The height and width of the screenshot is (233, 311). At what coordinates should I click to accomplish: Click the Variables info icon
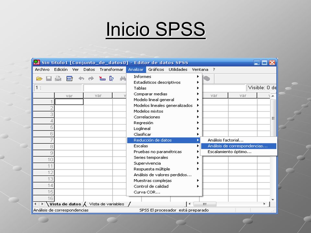(x=111, y=79)
